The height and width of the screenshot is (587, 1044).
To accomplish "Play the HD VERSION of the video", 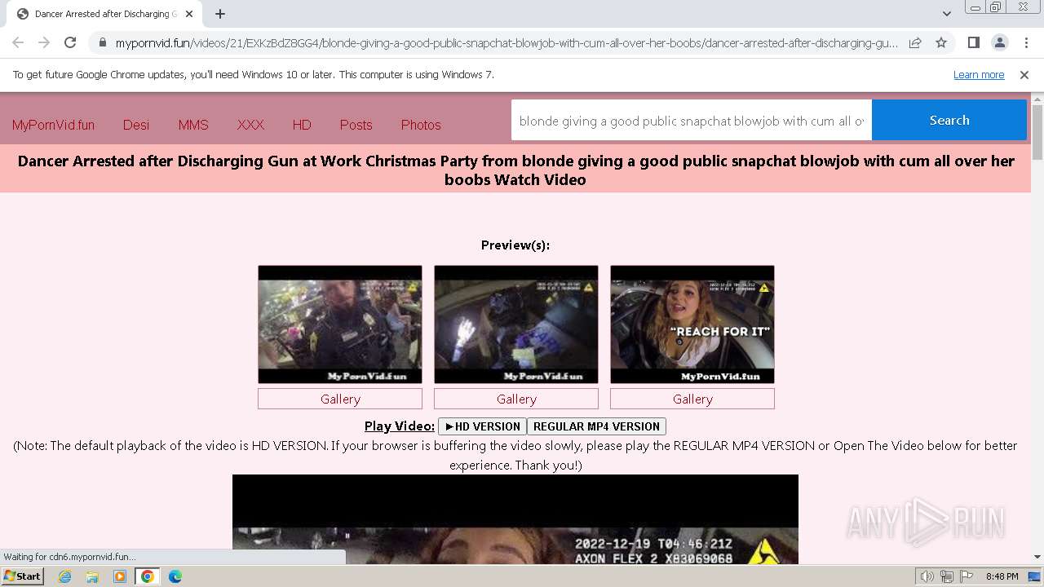I will (x=482, y=426).
